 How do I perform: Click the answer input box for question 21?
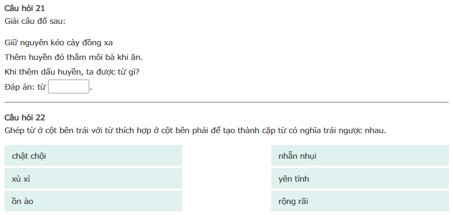tap(69, 87)
